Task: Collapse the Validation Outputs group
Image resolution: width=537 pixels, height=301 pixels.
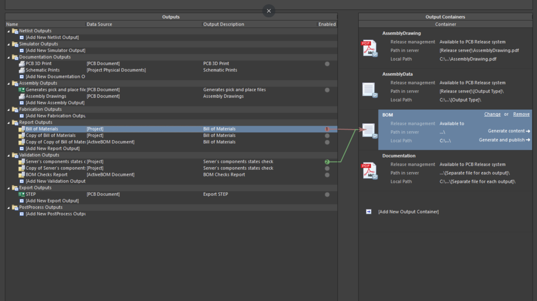Action: pos(9,155)
